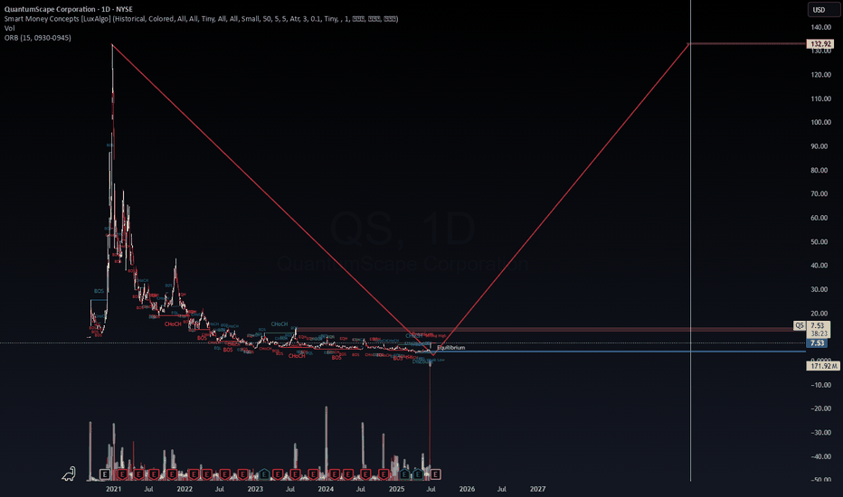The height and width of the screenshot is (497, 843).
Task: Select the Vol indicator legend
Action: click(9, 28)
